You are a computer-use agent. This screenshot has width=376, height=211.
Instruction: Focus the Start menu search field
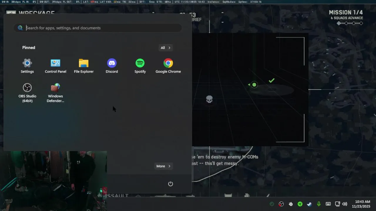pos(98,28)
